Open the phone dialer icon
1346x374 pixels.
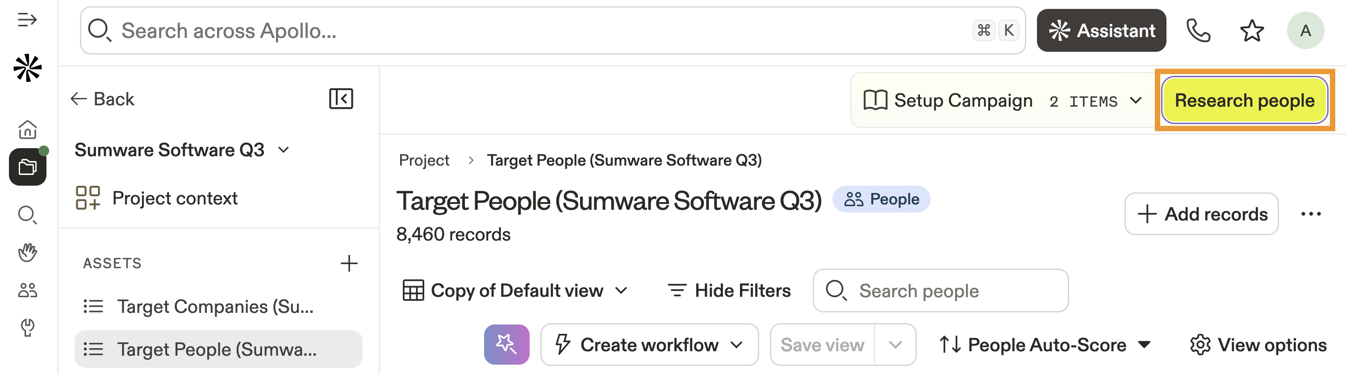pyautogui.click(x=1198, y=31)
